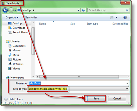Expand the view options dropdown arrow
137x111 pixels.
coord(116,17)
